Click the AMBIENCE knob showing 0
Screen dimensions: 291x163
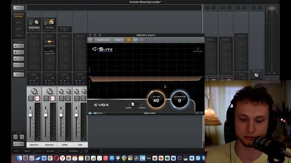coord(180,100)
